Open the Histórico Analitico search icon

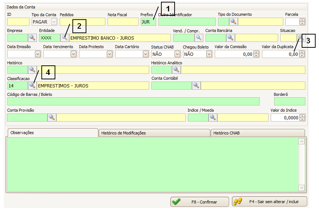[176, 70]
